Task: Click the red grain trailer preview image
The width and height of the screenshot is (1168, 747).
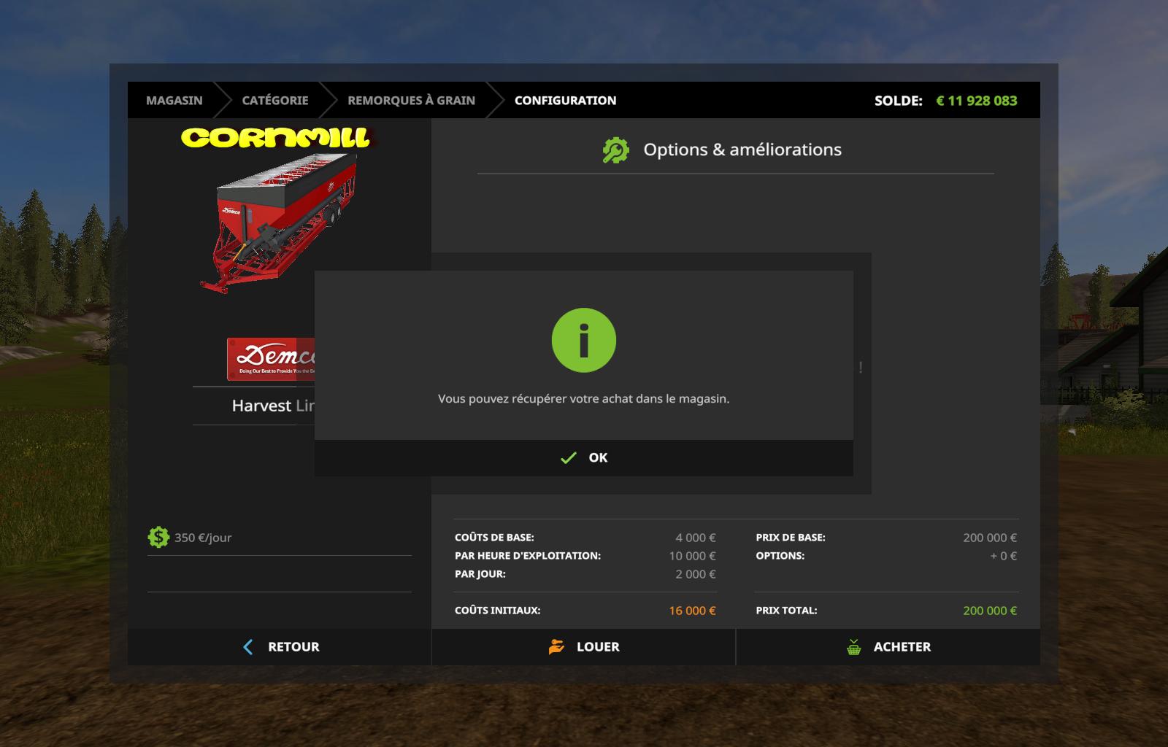Action: [x=281, y=222]
